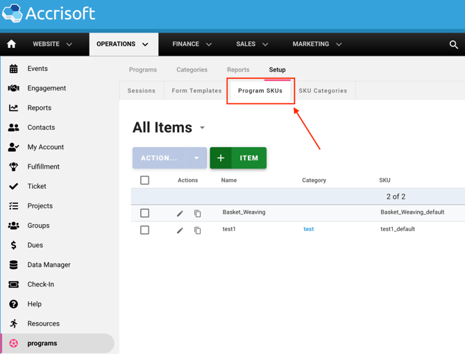Click the home icon in navigation bar
This screenshot has height=354, width=465.
12,44
